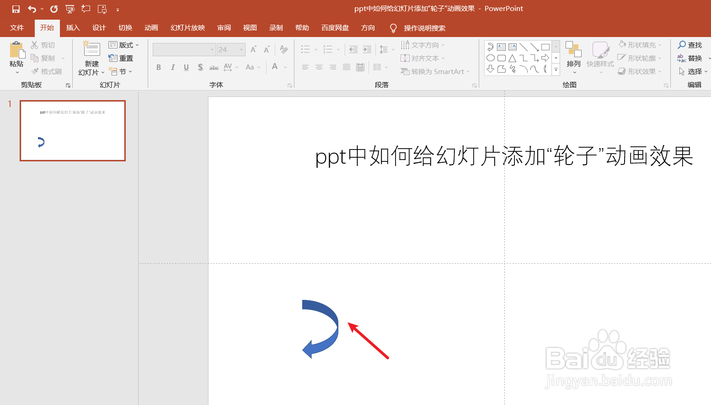Viewport: 711px width, 405px height.
Task: Choose the triangle shape from the drawing gallery
Action: 513,58
